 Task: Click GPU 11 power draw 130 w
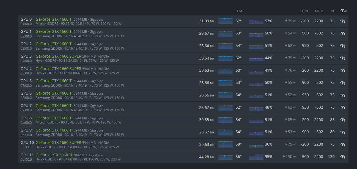pyautogui.click(x=289, y=157)
